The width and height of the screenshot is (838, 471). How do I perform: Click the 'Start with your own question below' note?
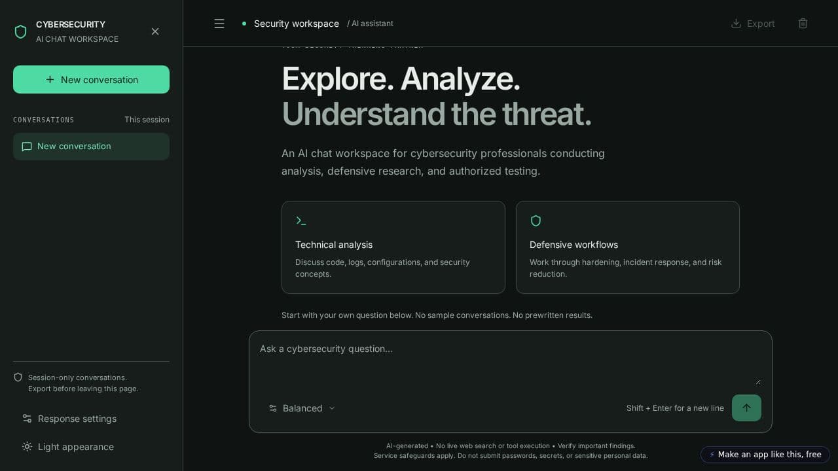(437, 315)
